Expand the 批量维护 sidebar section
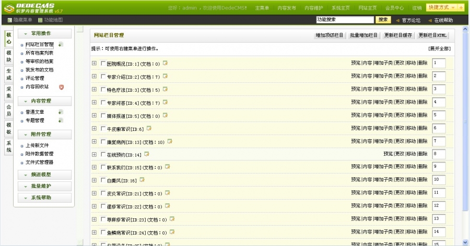 pos(45,186)
